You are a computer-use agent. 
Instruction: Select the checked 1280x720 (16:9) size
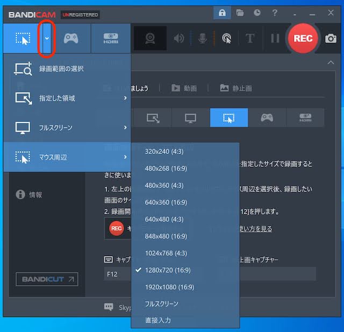pos(185,270)
